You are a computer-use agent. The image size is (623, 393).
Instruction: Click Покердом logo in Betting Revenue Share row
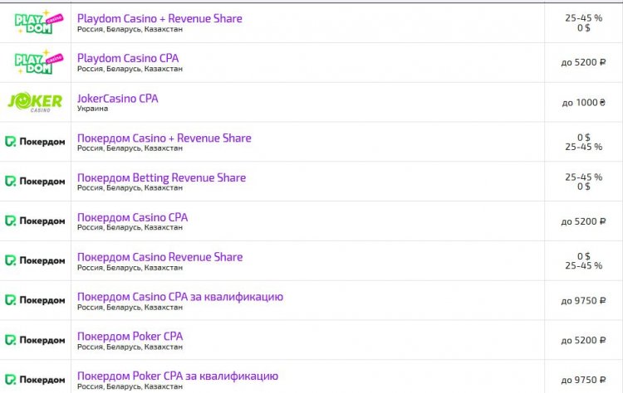(x=35, y=182)
